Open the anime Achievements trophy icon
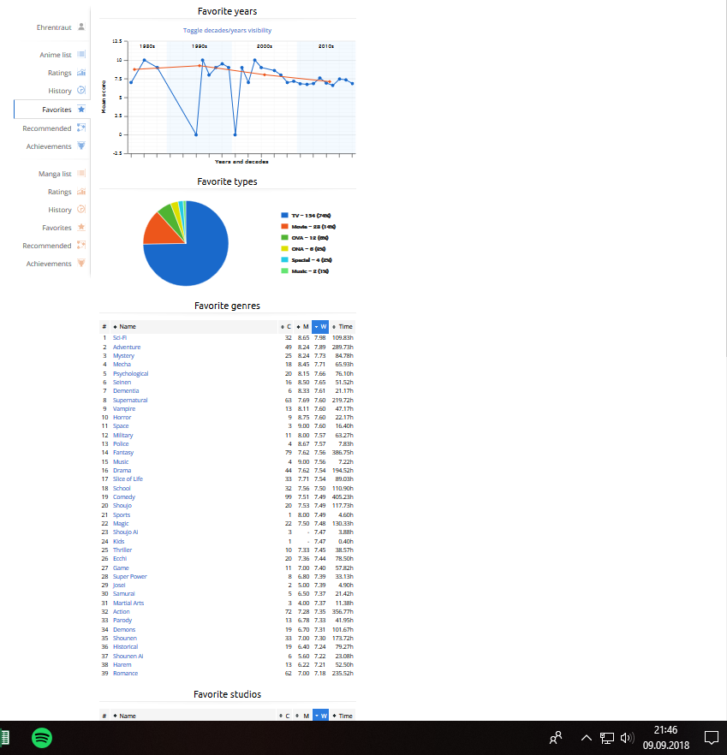Image resolution: width=727 pixels, height=755 pixels. pos(81,146)
